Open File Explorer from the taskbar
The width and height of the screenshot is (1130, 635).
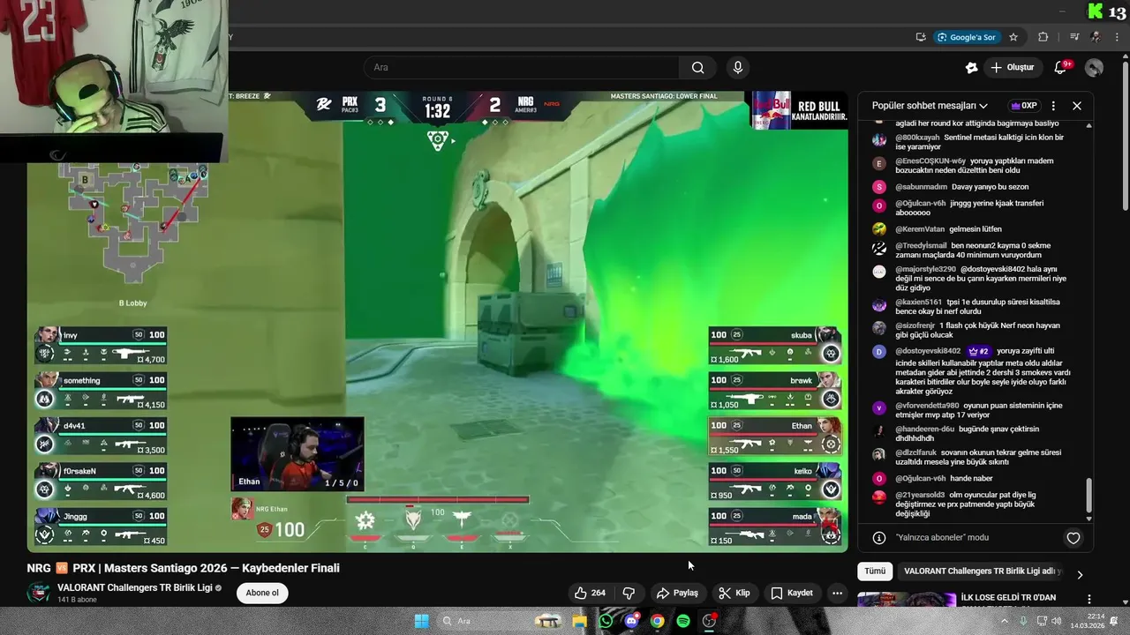coord(580,621)
